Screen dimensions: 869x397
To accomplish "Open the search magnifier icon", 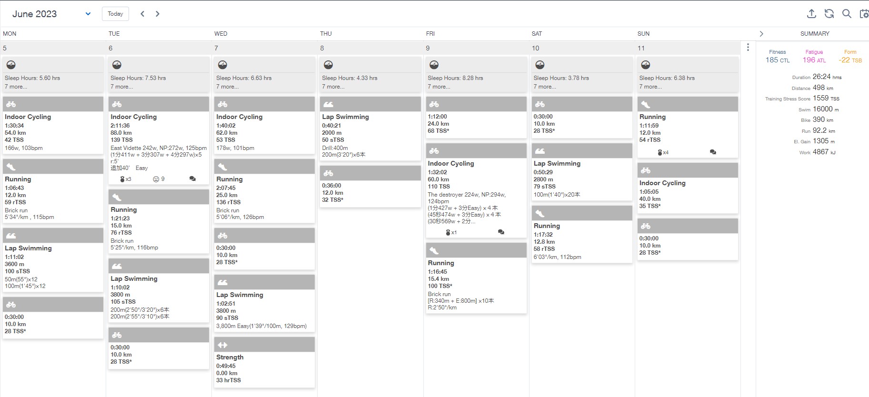I will 847,14.
